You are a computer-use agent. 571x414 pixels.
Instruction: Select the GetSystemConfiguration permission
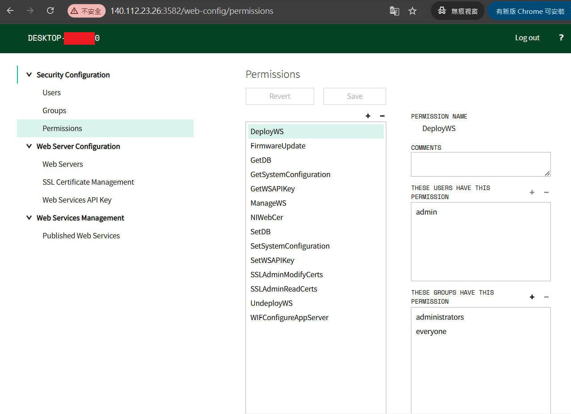pyautogui.click(x=316, y=174)
